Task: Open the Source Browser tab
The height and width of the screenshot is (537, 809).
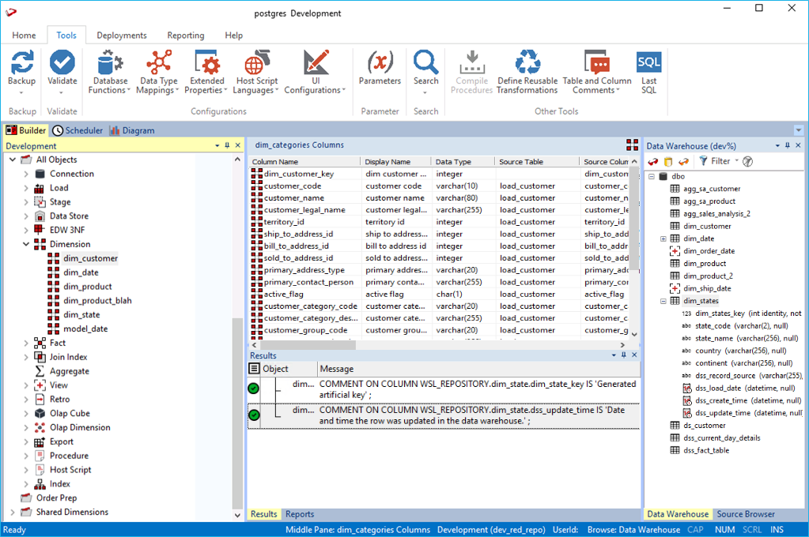Action: [x=745, y=514]
